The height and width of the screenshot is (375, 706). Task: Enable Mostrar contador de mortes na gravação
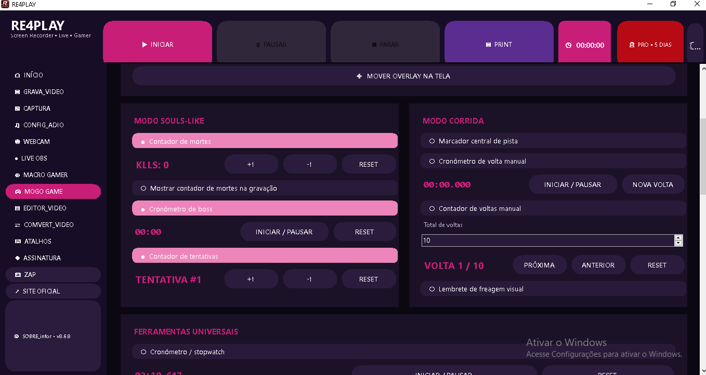[265, 188]
